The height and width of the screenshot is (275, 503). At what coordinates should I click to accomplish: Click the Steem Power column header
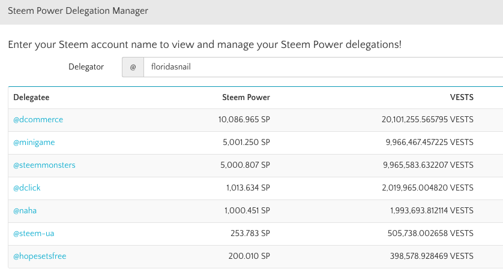[x=246, y=97]
